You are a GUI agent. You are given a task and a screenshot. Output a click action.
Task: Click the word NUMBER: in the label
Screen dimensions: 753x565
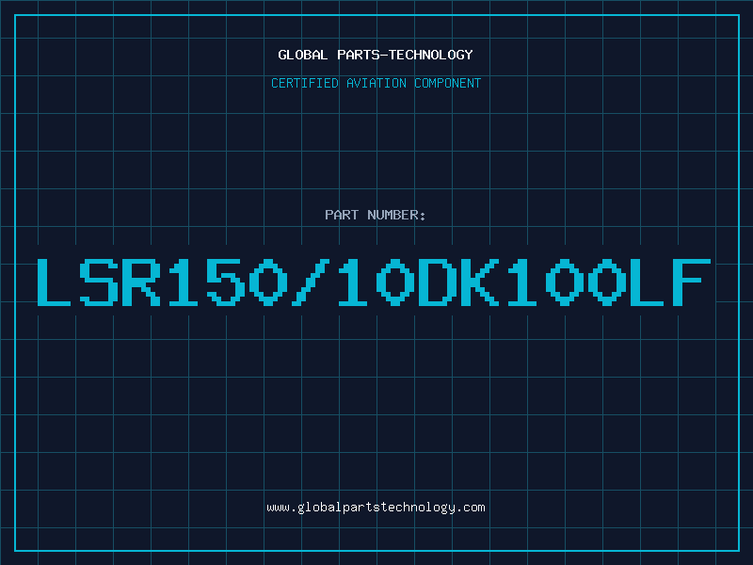[397, 216]
